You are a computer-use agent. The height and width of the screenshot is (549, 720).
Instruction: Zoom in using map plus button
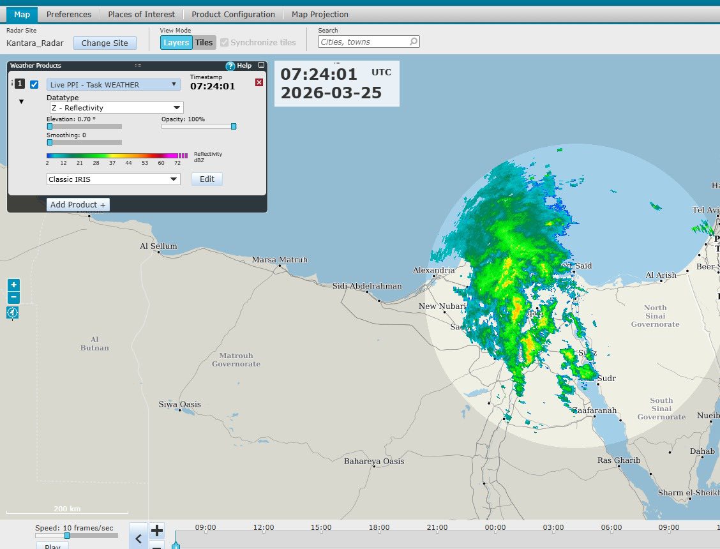point(13,285)
